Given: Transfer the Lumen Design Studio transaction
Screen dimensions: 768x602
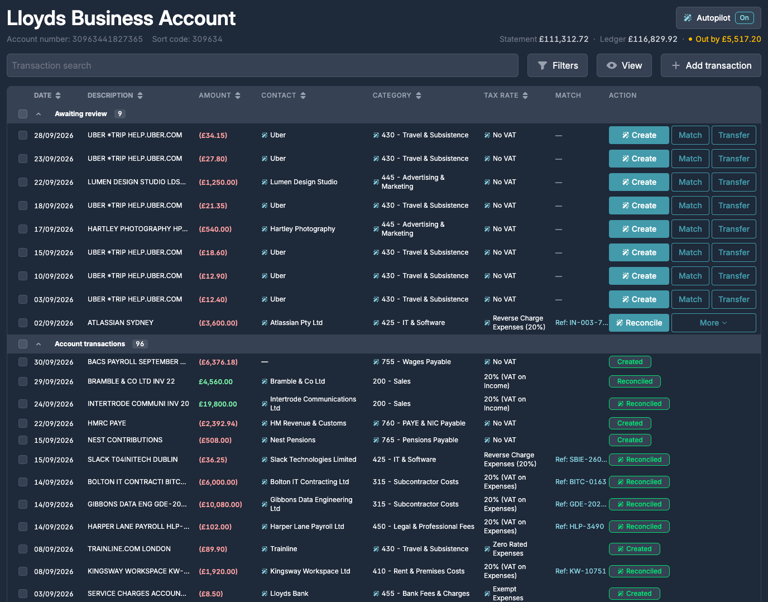Looking at the screenshot, I should tap(734, 182).
